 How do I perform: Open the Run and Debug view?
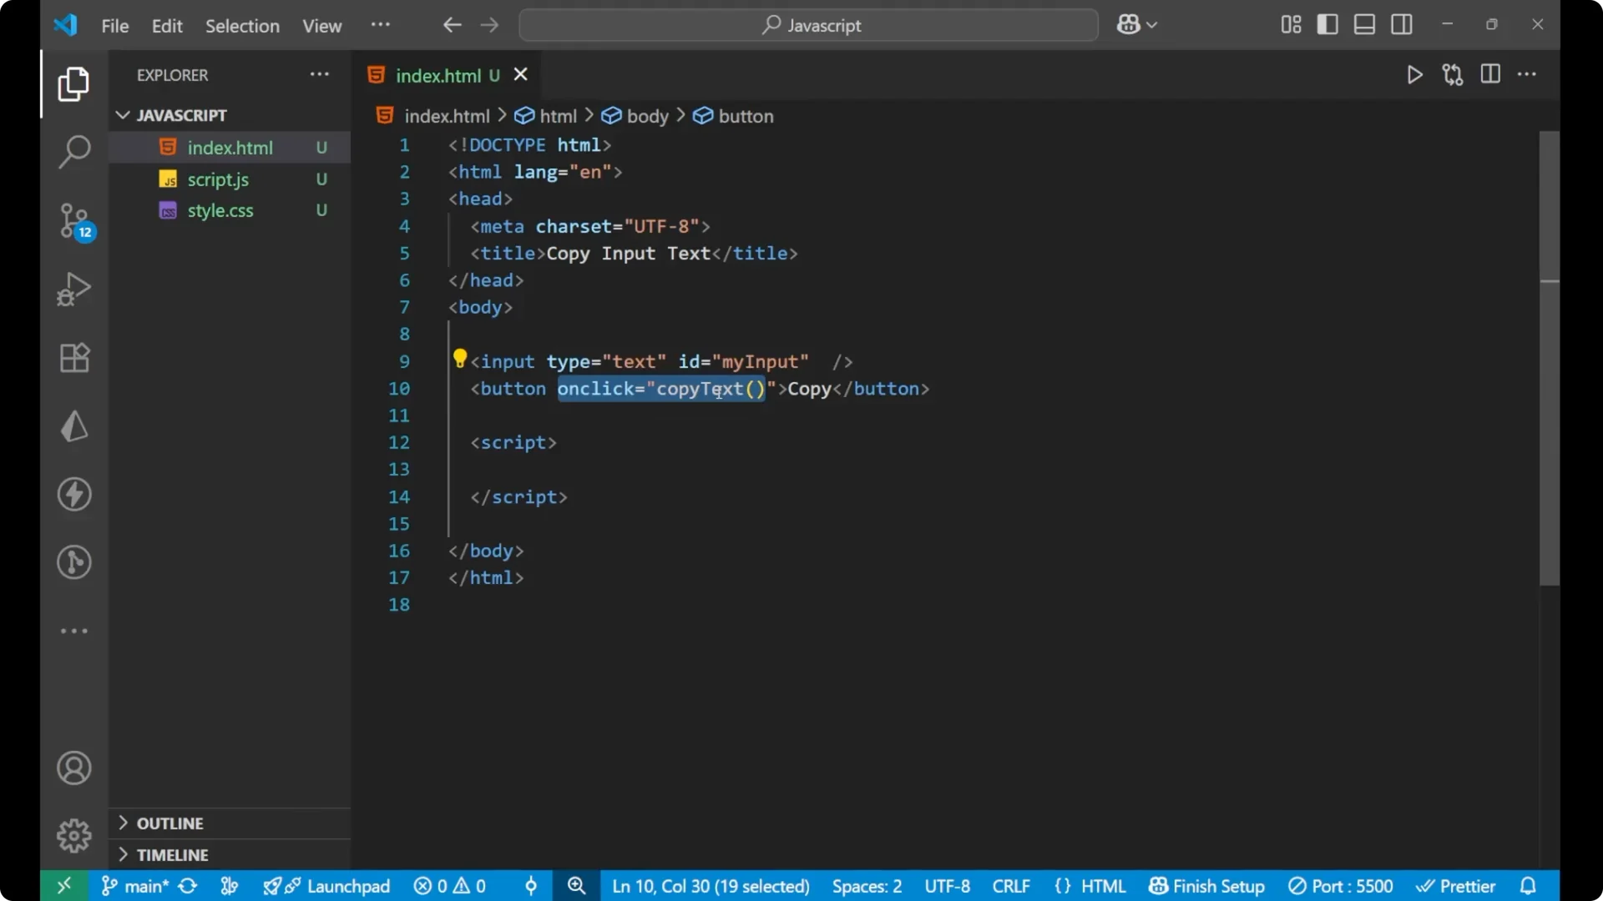pyautogui.click(x=73, y=289)
